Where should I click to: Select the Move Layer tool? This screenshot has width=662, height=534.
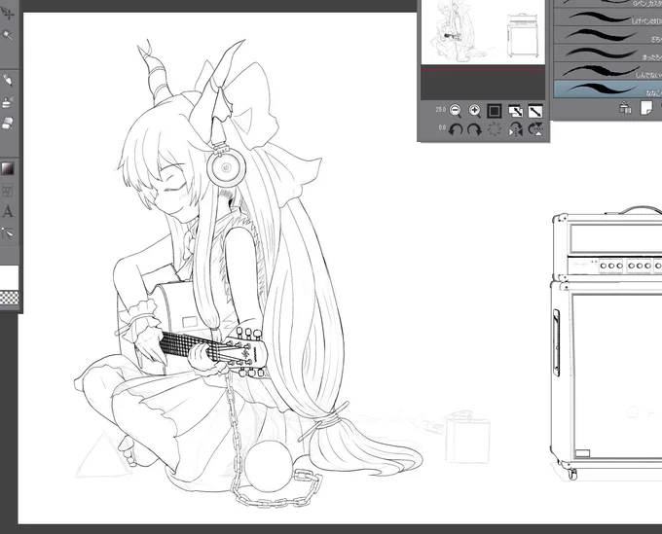7,15
